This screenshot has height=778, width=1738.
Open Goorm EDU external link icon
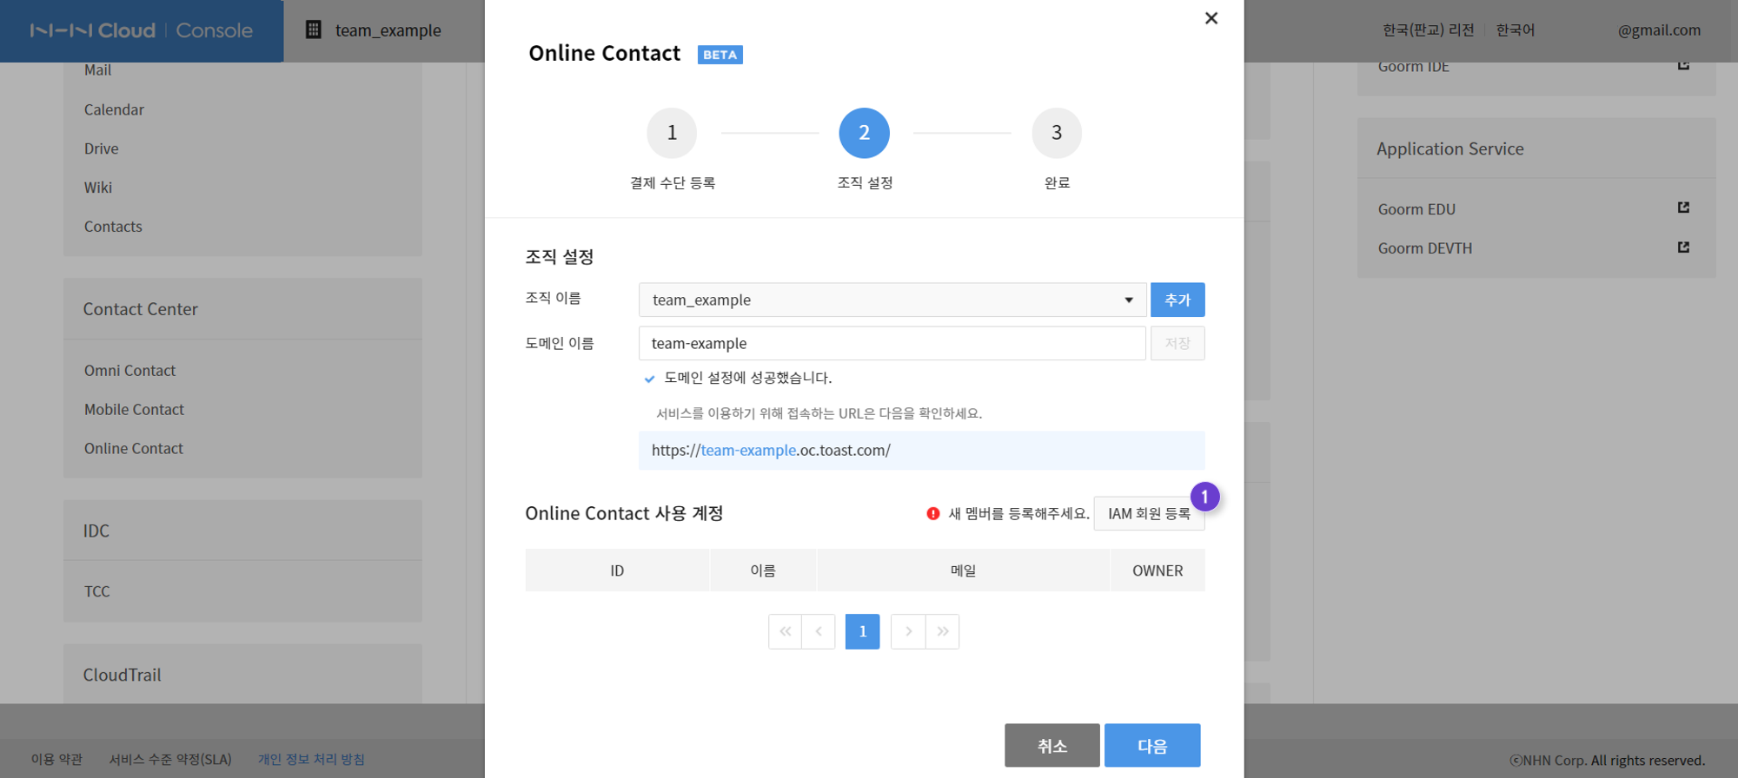click(1683, 208)
